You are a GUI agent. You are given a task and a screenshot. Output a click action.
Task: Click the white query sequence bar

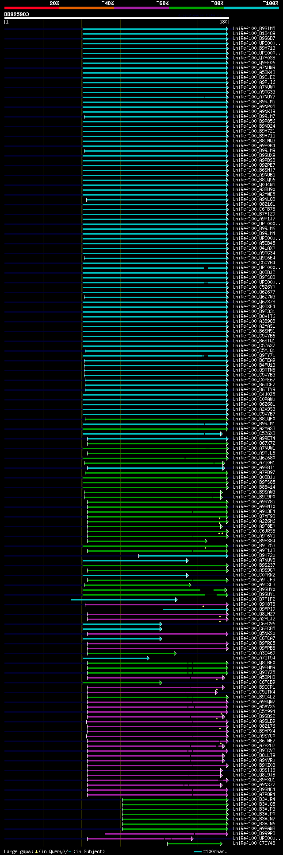117,18
